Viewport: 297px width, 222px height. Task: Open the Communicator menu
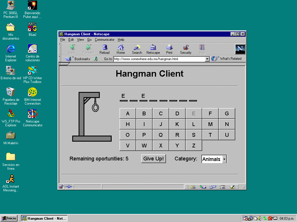(104, 40)
